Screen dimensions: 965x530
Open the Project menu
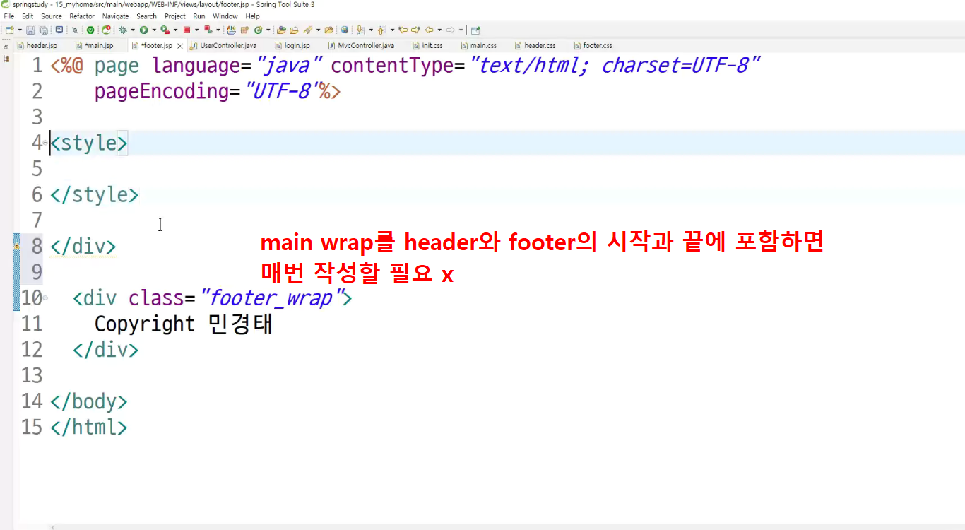(x=175, y=16)
